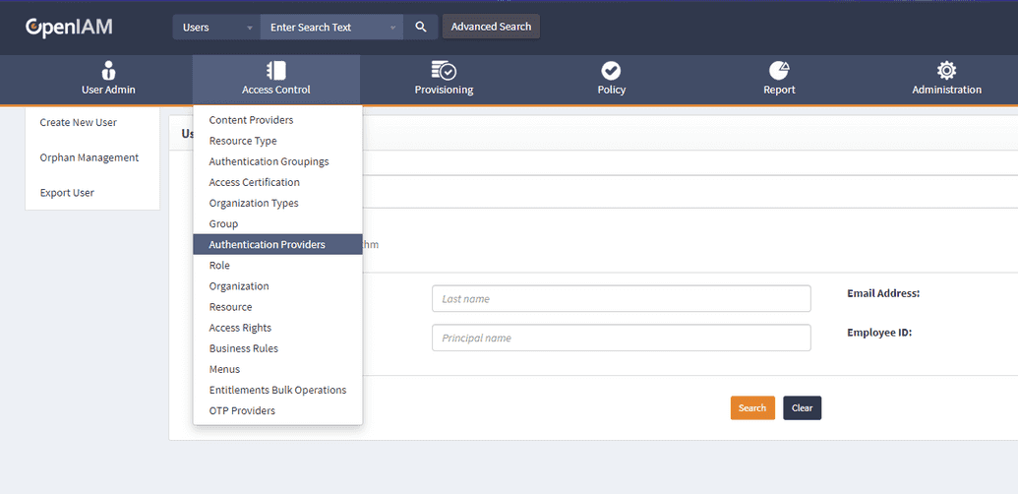Open User Admin person icon
1018x494 pixels.
click(108, 70)
